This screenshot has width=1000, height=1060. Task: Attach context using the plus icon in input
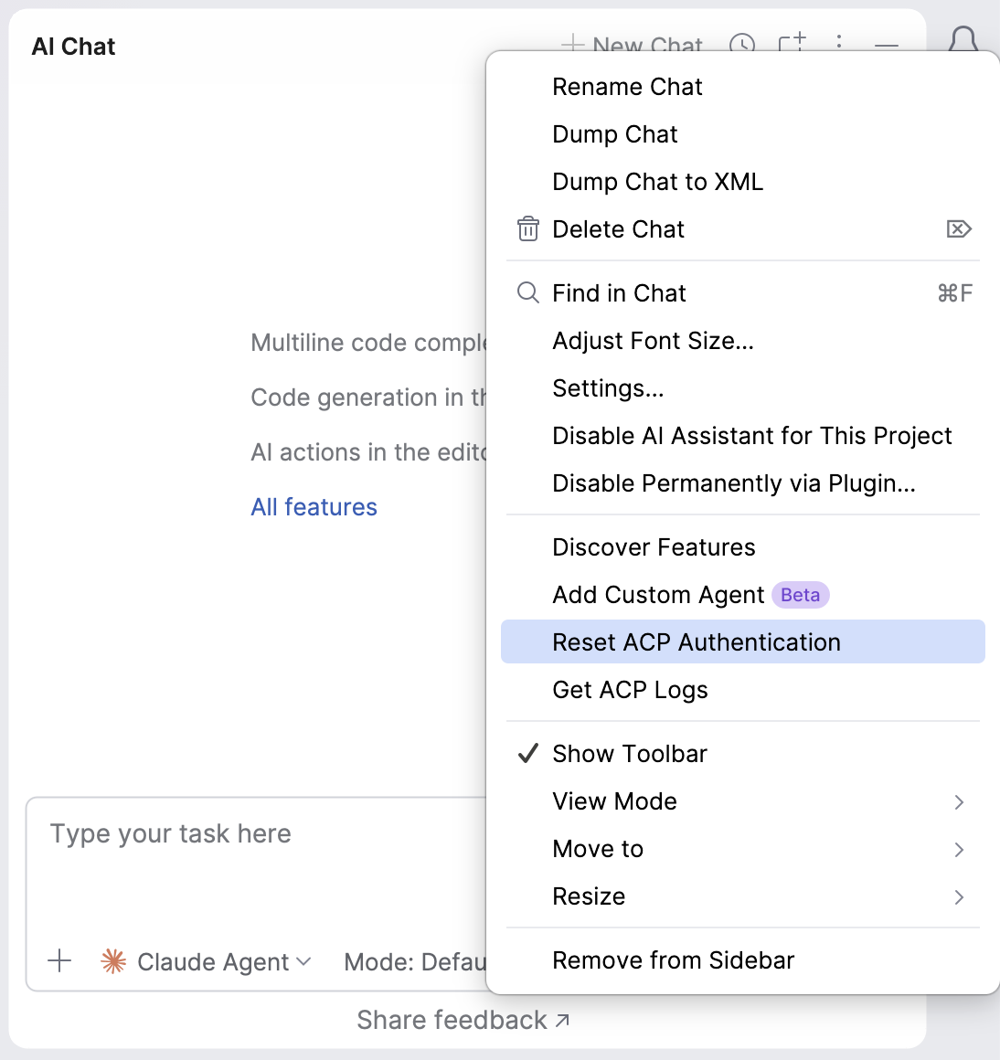click(x=59, y=961)
